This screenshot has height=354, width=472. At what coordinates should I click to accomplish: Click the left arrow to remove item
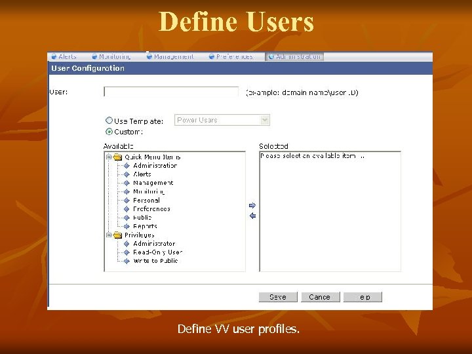click(x=252, y=216)
